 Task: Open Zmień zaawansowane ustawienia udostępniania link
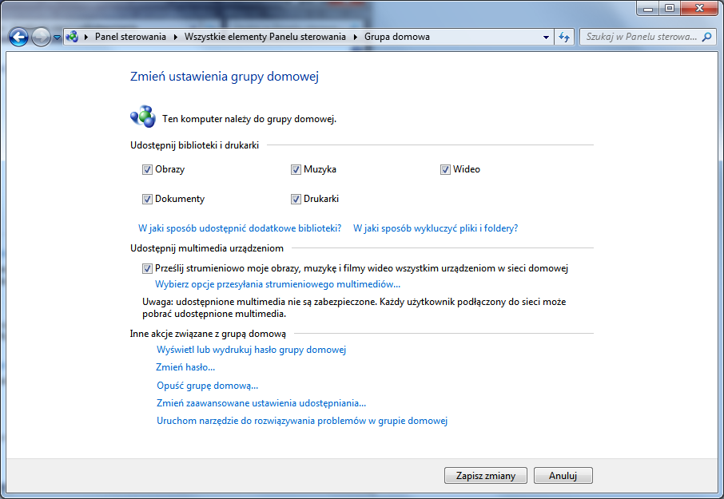[261, 403]
